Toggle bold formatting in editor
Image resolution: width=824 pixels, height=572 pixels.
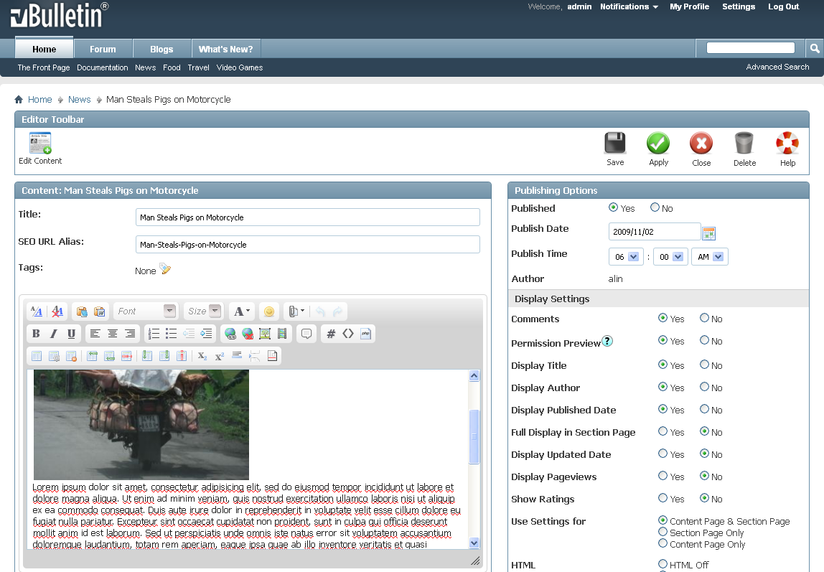[36, 334]
